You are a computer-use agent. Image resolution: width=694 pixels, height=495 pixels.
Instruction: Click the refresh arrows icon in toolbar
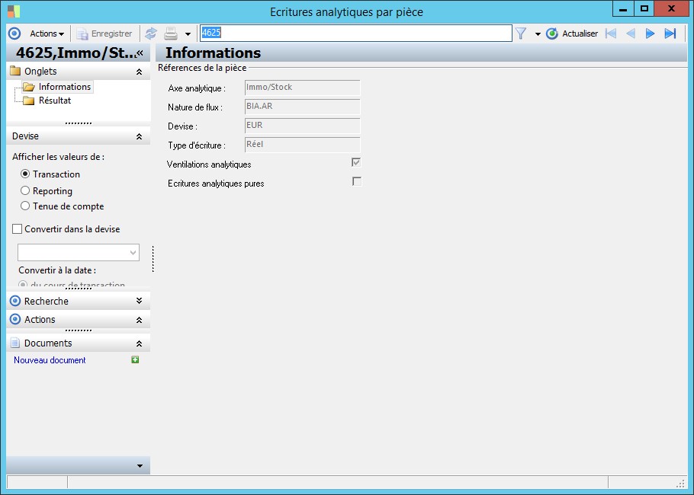[151, 34]
